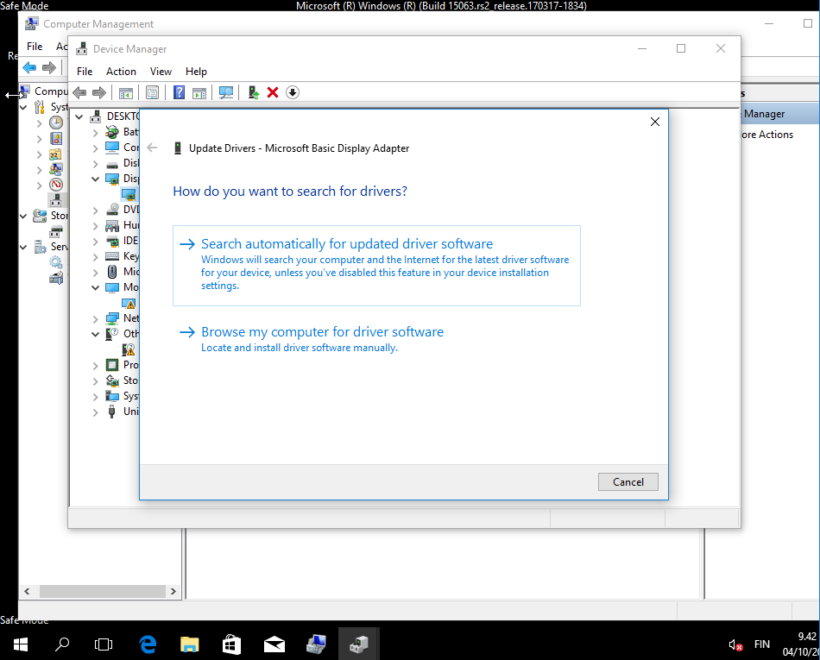Choose Browse my computer for driver software
Image resolution: width=820 pixels, height=660 pixels.
[x=322, y=338]
